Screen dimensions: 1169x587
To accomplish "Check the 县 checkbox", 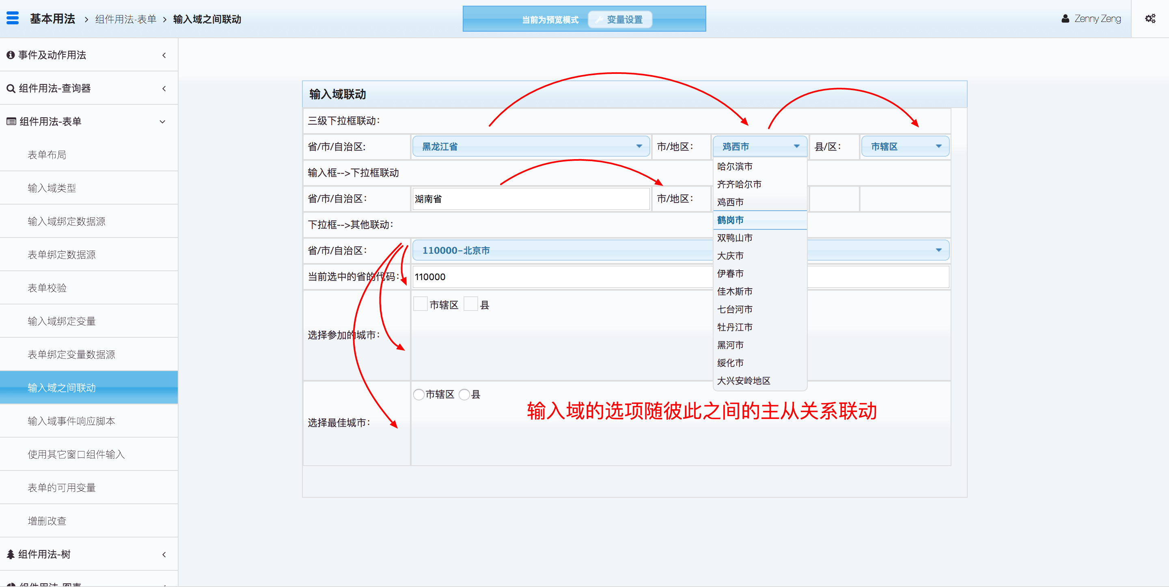I will [470, 304].
